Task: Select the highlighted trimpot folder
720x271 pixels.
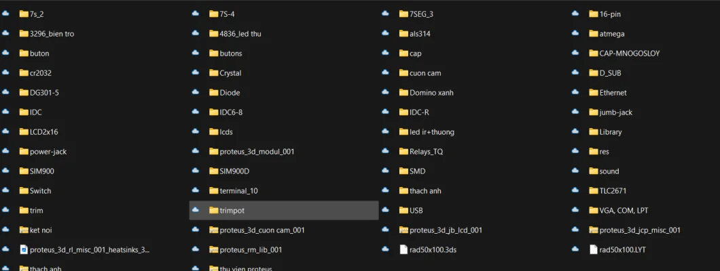Action: point(232,210)
